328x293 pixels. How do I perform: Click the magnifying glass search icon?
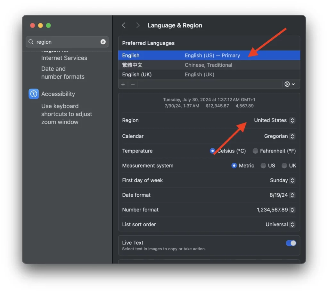31,42
